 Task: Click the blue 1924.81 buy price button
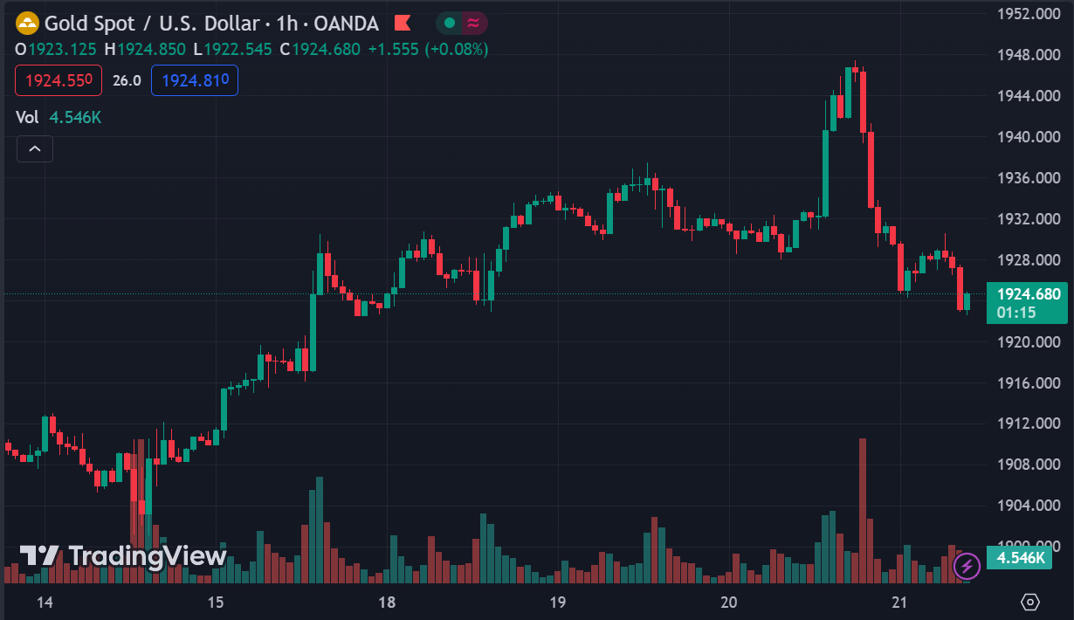195,80
